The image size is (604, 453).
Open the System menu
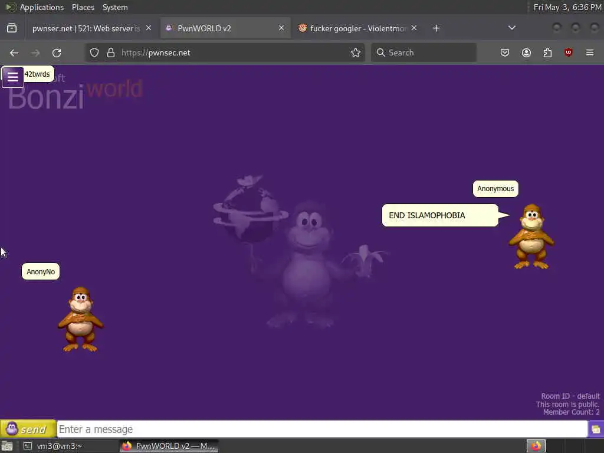pos(115,7)
